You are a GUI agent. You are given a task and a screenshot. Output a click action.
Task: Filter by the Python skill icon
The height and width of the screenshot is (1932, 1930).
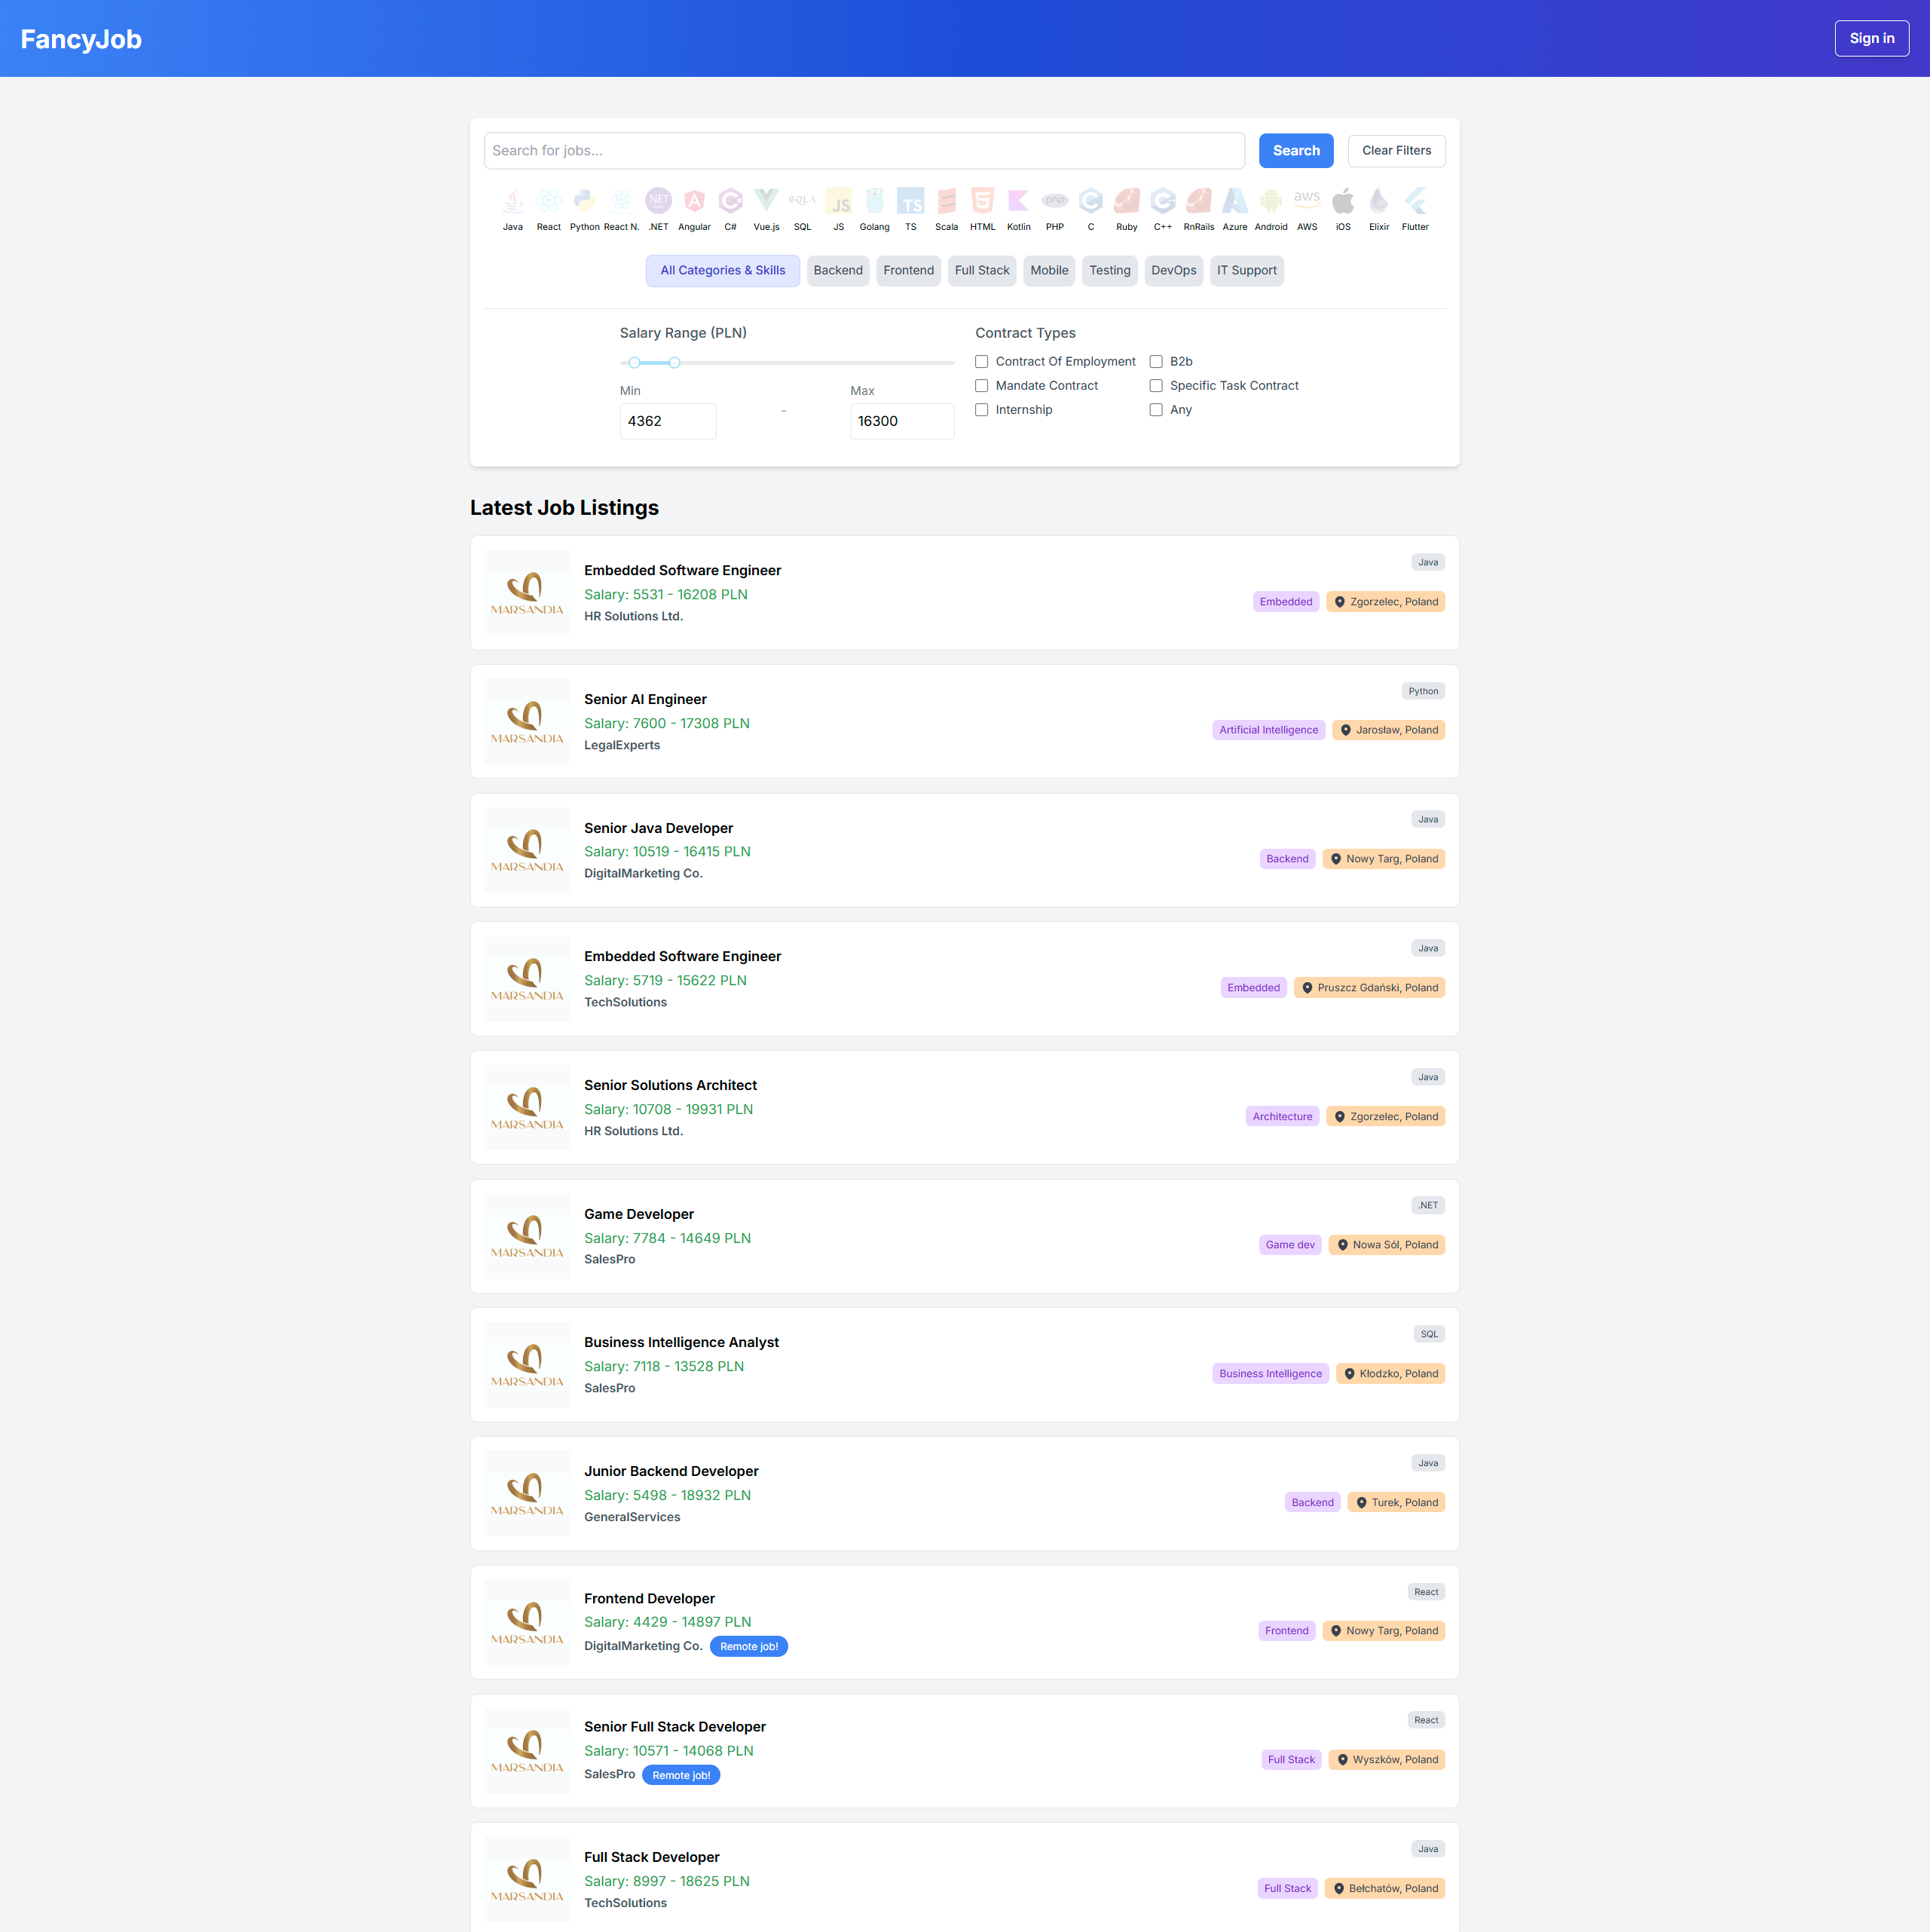pyautogui.click(x=584, y=202)
